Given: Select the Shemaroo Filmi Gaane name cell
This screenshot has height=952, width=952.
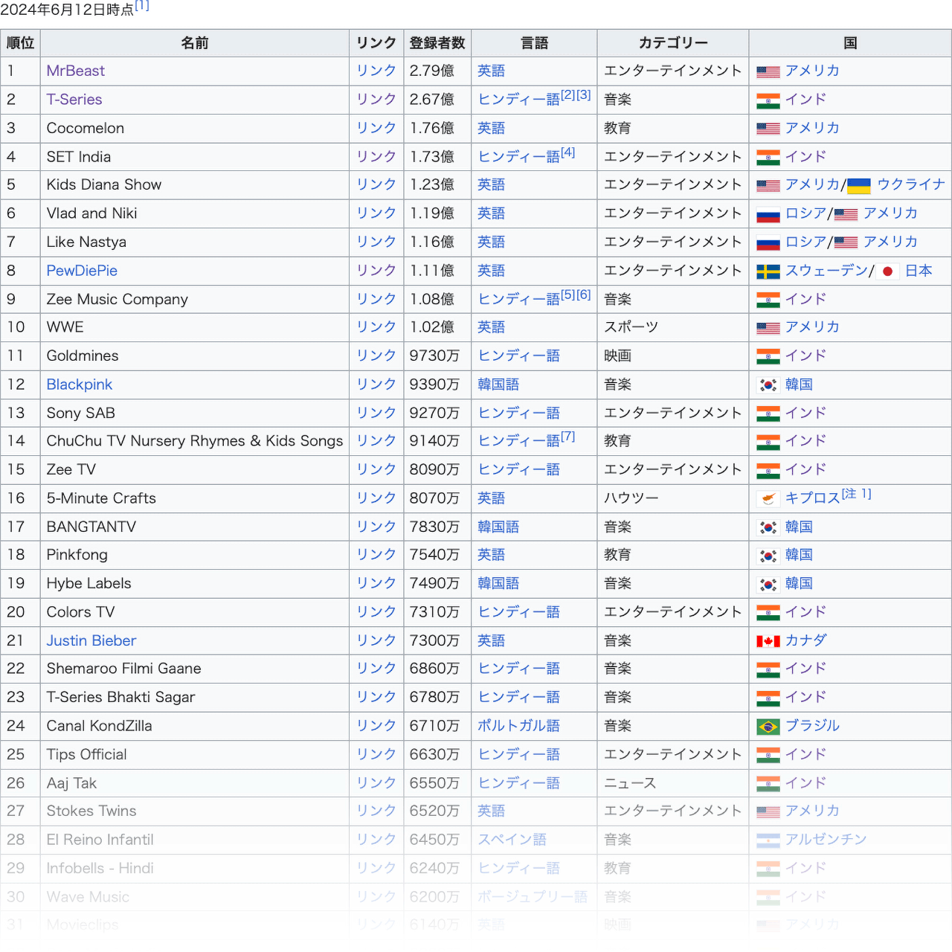Looking at the screenshot, I should [x=195, y=669].
